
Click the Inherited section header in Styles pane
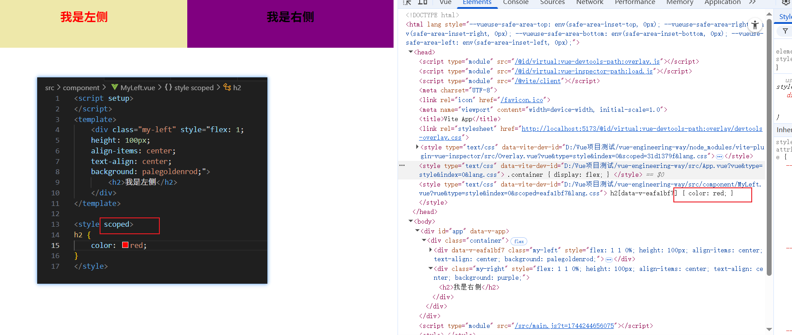(x=784, y=129)
